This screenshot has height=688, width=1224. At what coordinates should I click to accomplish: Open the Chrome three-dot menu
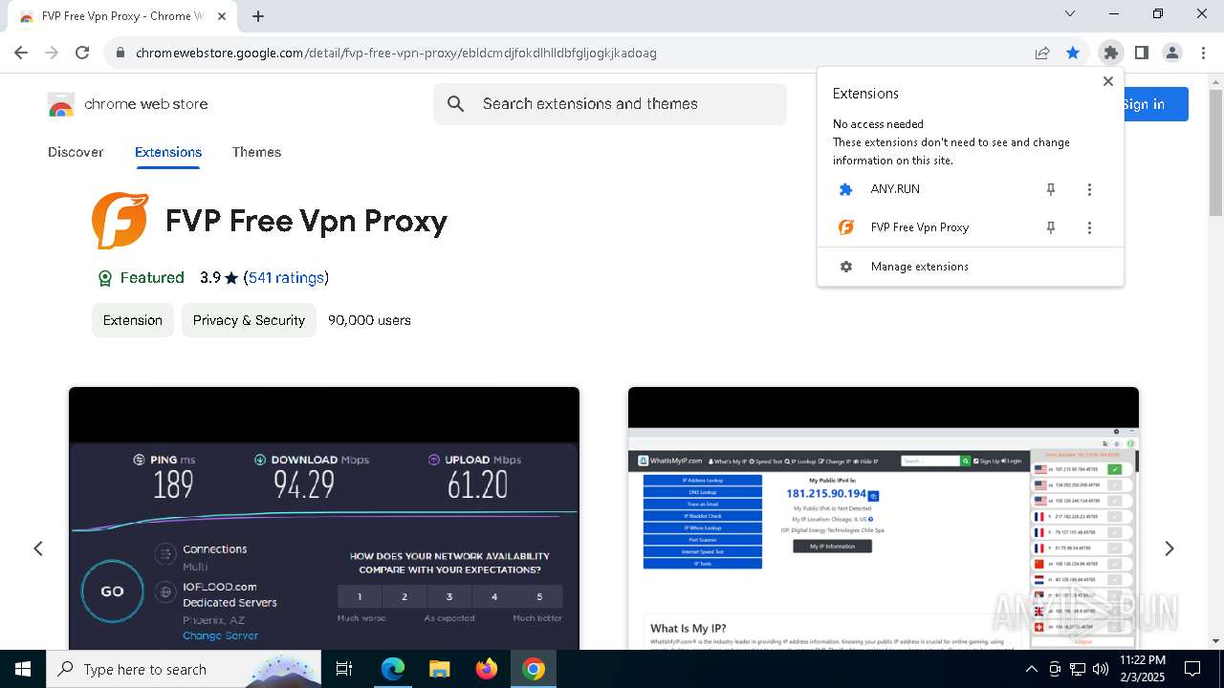coord(1203,53)
